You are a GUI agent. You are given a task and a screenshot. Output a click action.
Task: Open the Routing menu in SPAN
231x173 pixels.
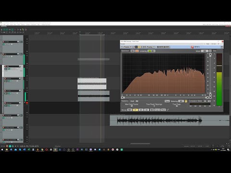pyautogui.click(x=150, y=47)
